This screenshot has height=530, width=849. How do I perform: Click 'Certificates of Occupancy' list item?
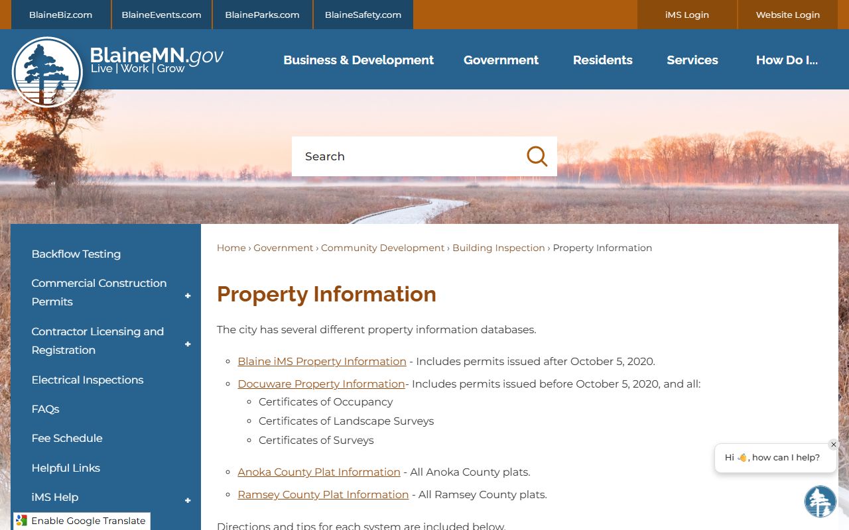pyautogui.click(x=326, y=402)
